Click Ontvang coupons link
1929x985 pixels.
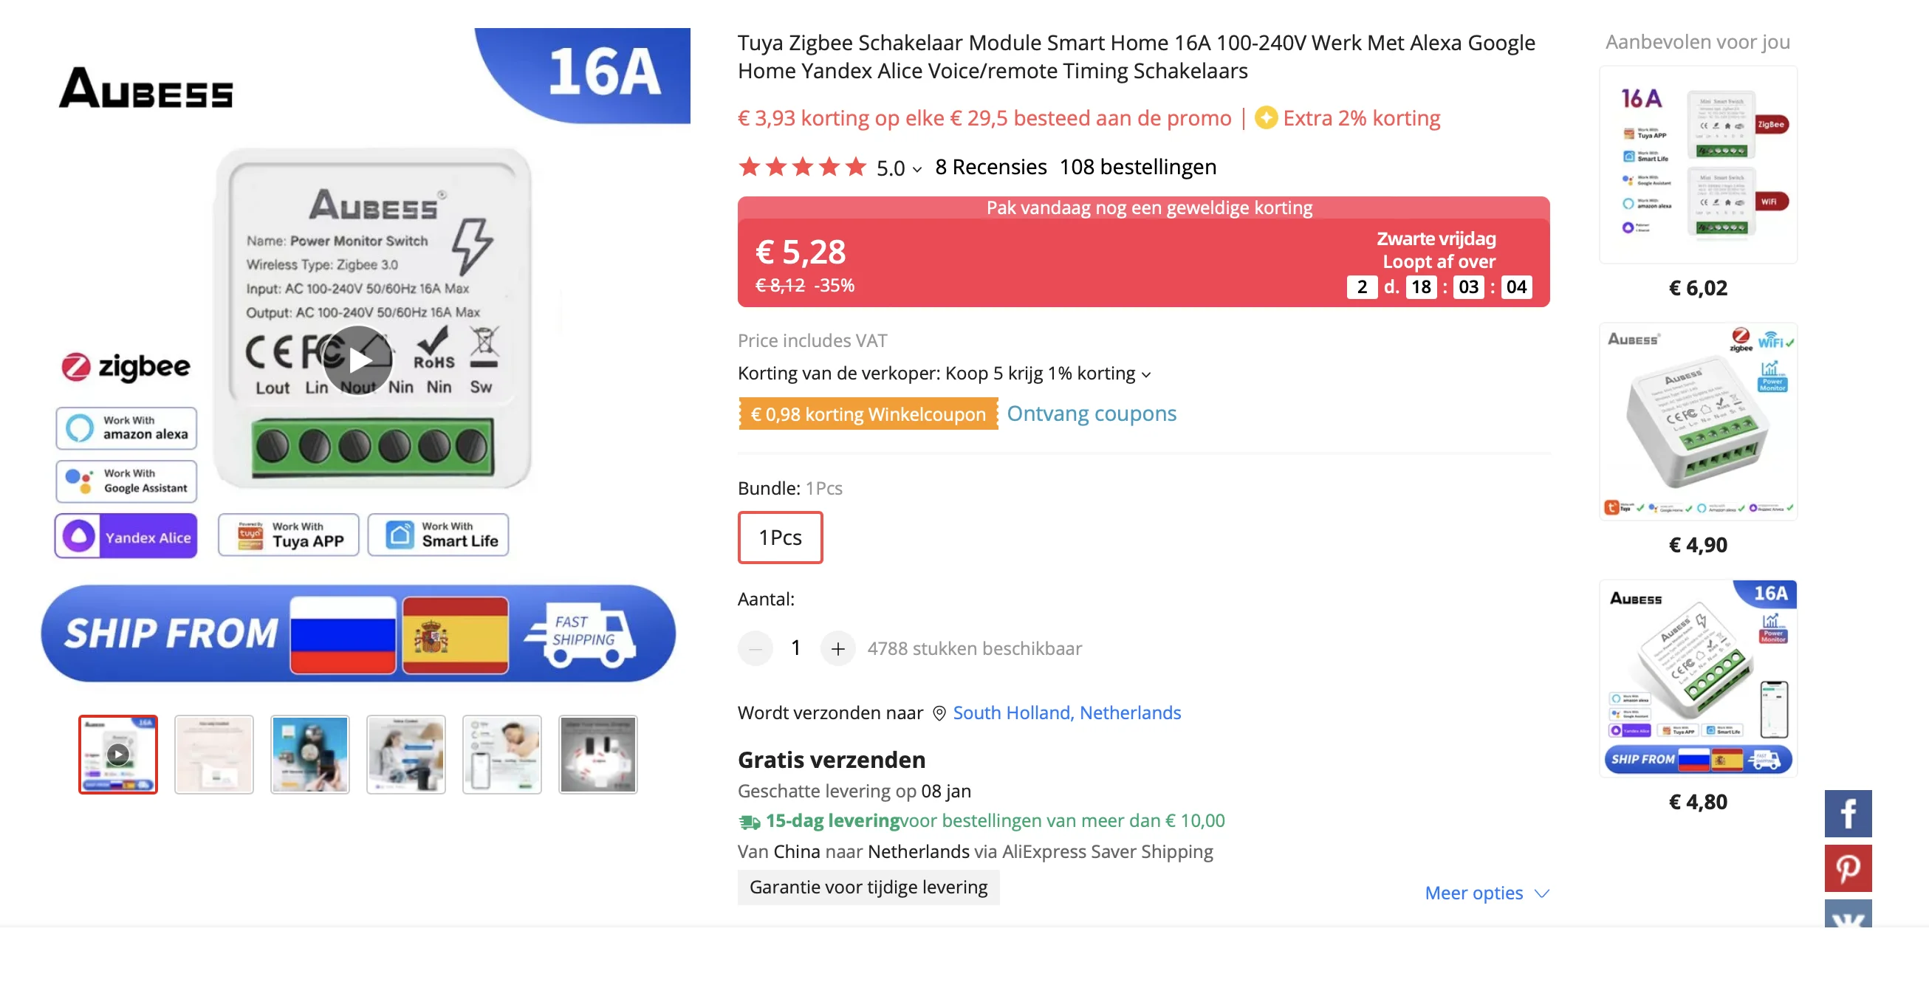click(1091, 414)
